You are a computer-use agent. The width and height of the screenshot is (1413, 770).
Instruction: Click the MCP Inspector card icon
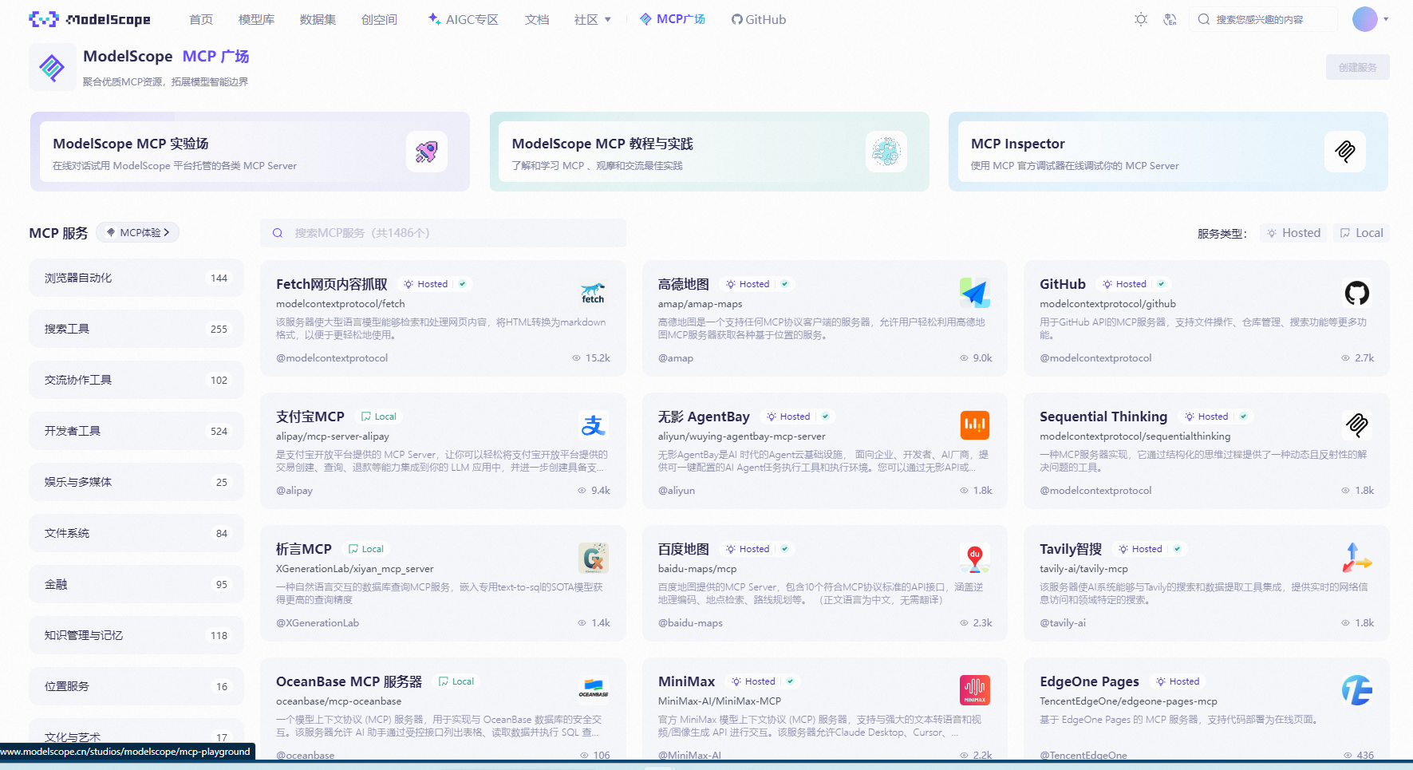pyautogui.click(x=1345, y=152)
